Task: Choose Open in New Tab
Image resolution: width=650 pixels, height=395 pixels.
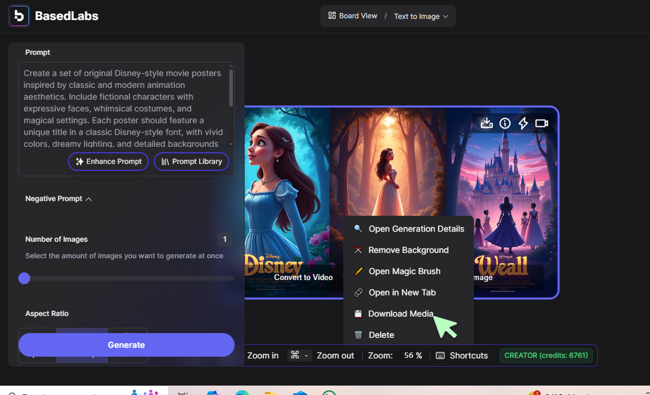Action: click(408, 292)
